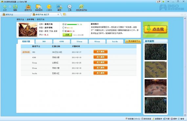The height and width of the screenshot is (121, 187).
Task: Click 游戏修复 game repair in status bar
Action: point(146,119)
